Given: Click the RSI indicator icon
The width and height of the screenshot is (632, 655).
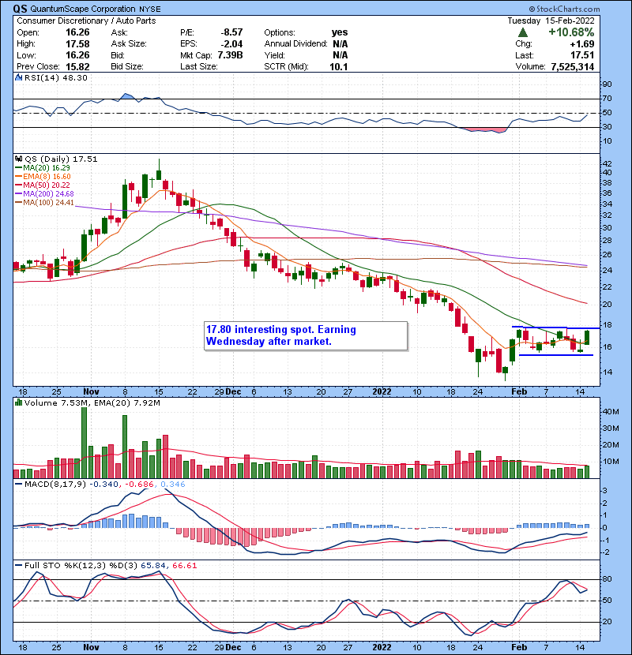Looking at the screenshot, I should [x=18, y=77].
